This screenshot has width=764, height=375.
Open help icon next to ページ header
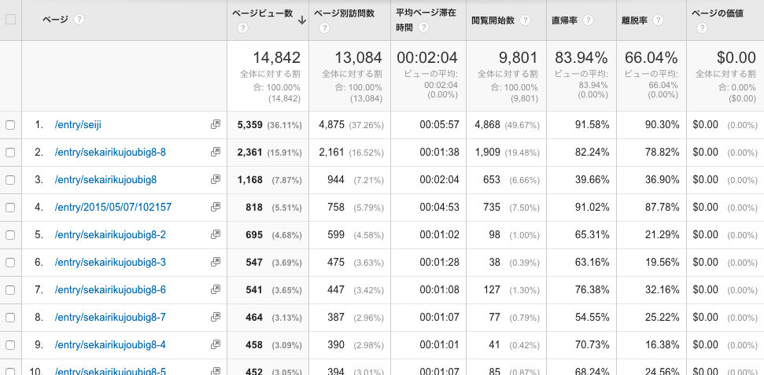click(79, 20)
